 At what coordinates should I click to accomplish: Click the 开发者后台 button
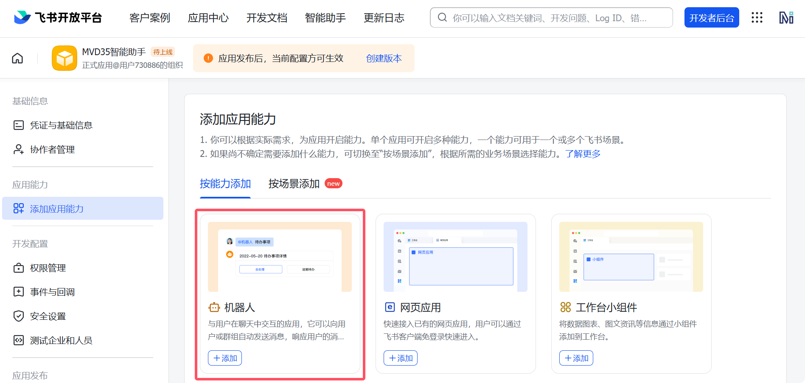point(712,17)
